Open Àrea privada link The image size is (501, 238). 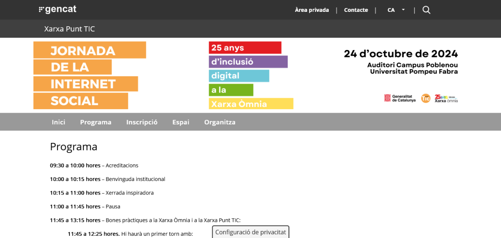tap(312, 10)
